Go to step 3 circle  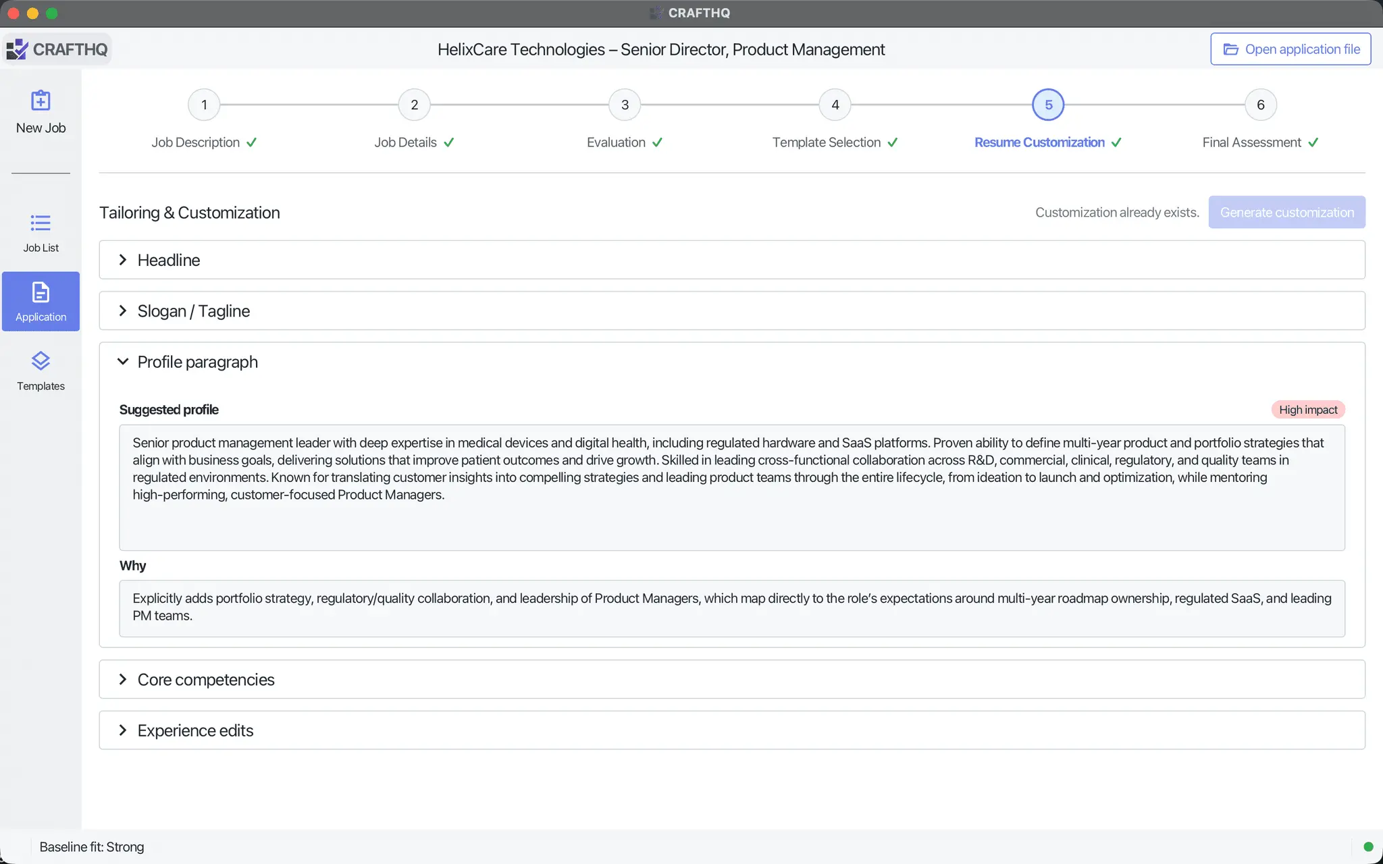click(625, 105)
